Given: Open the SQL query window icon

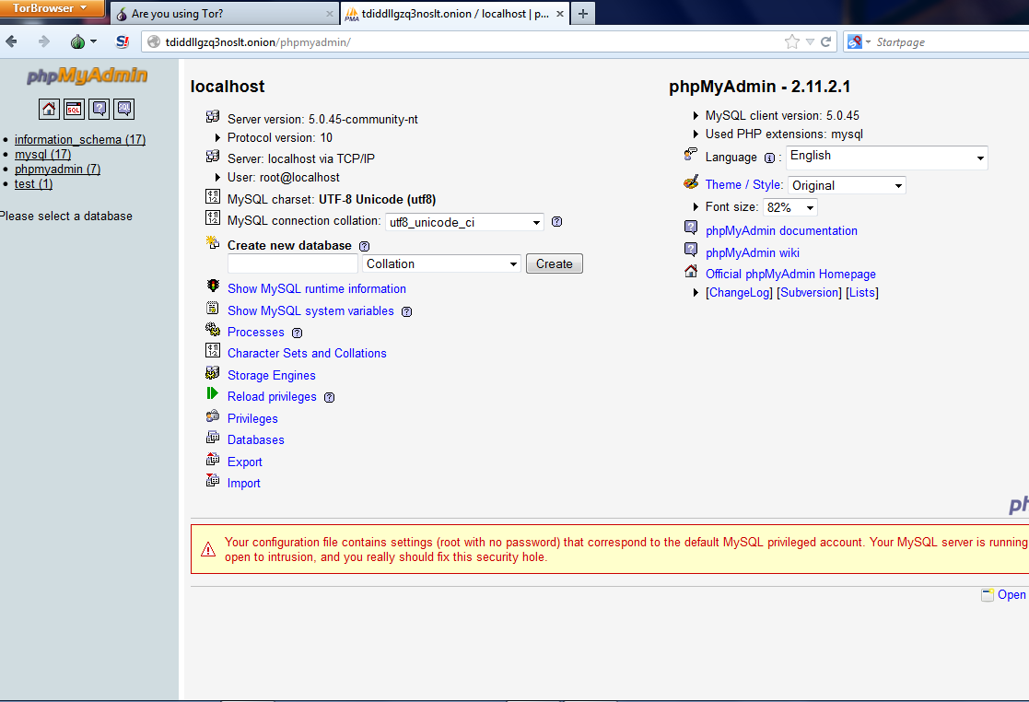Looking at the screenshot, I should tap(74, 109).
